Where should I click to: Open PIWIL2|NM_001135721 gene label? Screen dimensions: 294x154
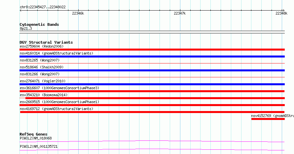(39, 146)
